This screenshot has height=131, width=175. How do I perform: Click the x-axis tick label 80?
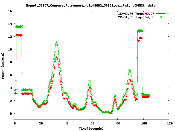pyautogui.click(x=118, y=123)
